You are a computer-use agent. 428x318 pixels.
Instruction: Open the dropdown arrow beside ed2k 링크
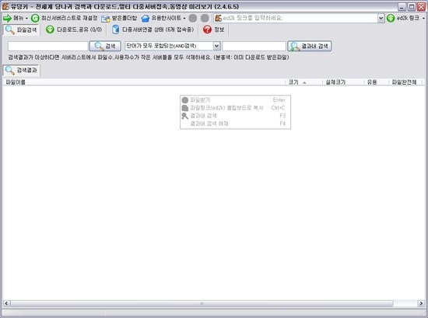click(423, 19)
